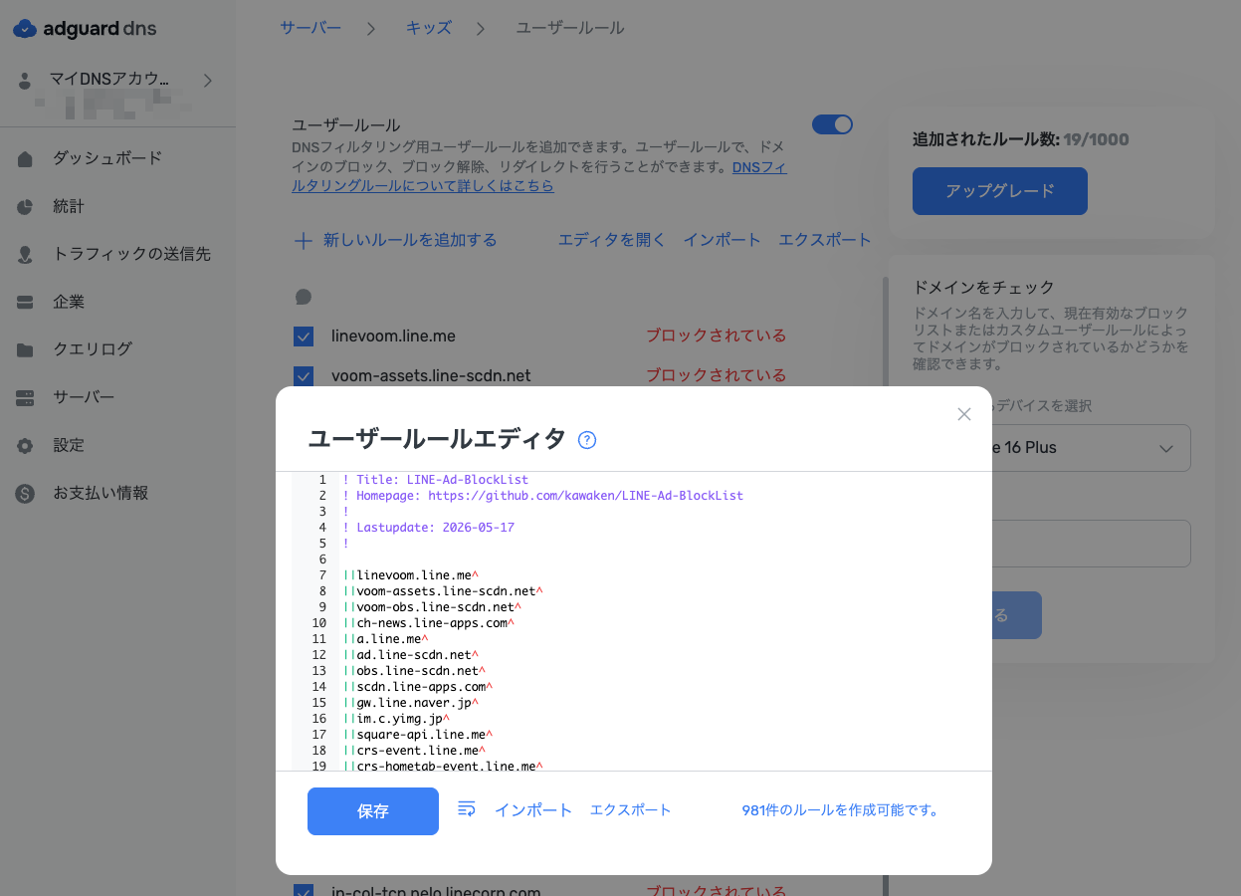
Task: Open the statistics pie chart icon
Action: tap(26, 207)
